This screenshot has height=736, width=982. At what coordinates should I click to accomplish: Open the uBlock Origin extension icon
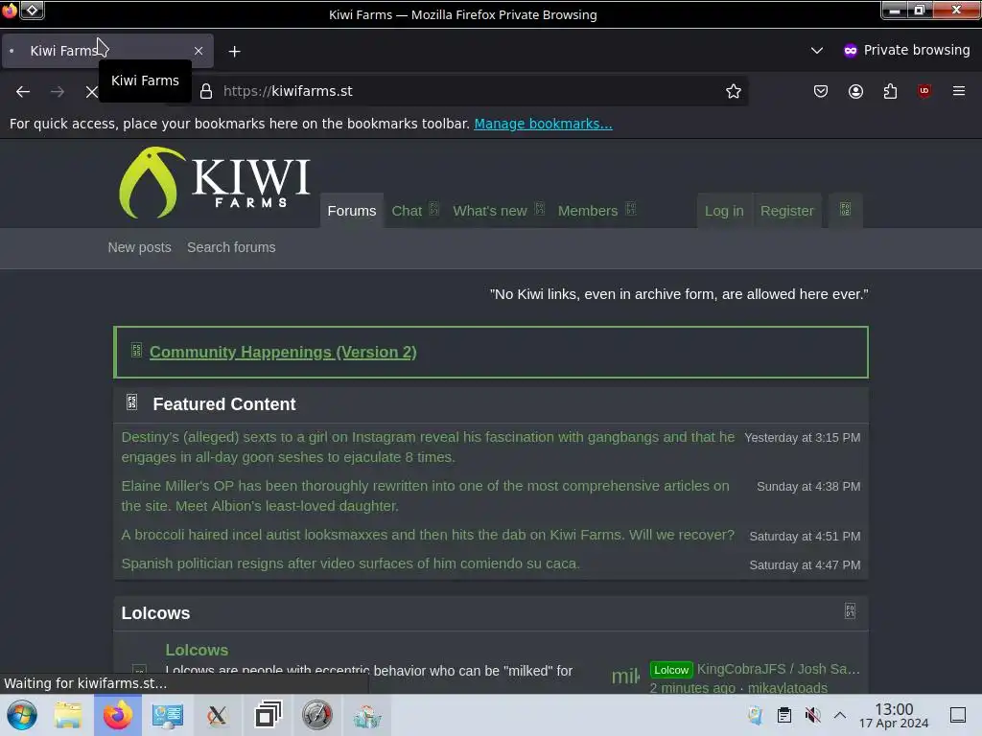(924, 91)
